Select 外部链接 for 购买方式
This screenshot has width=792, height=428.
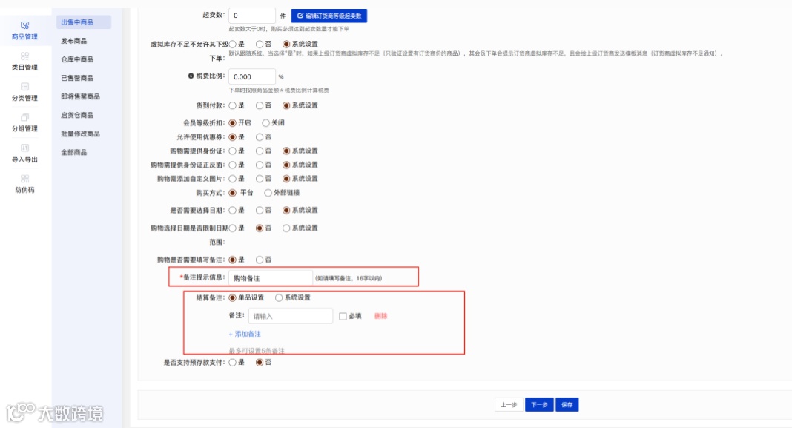pyautogui.click(x=268, y=193)
